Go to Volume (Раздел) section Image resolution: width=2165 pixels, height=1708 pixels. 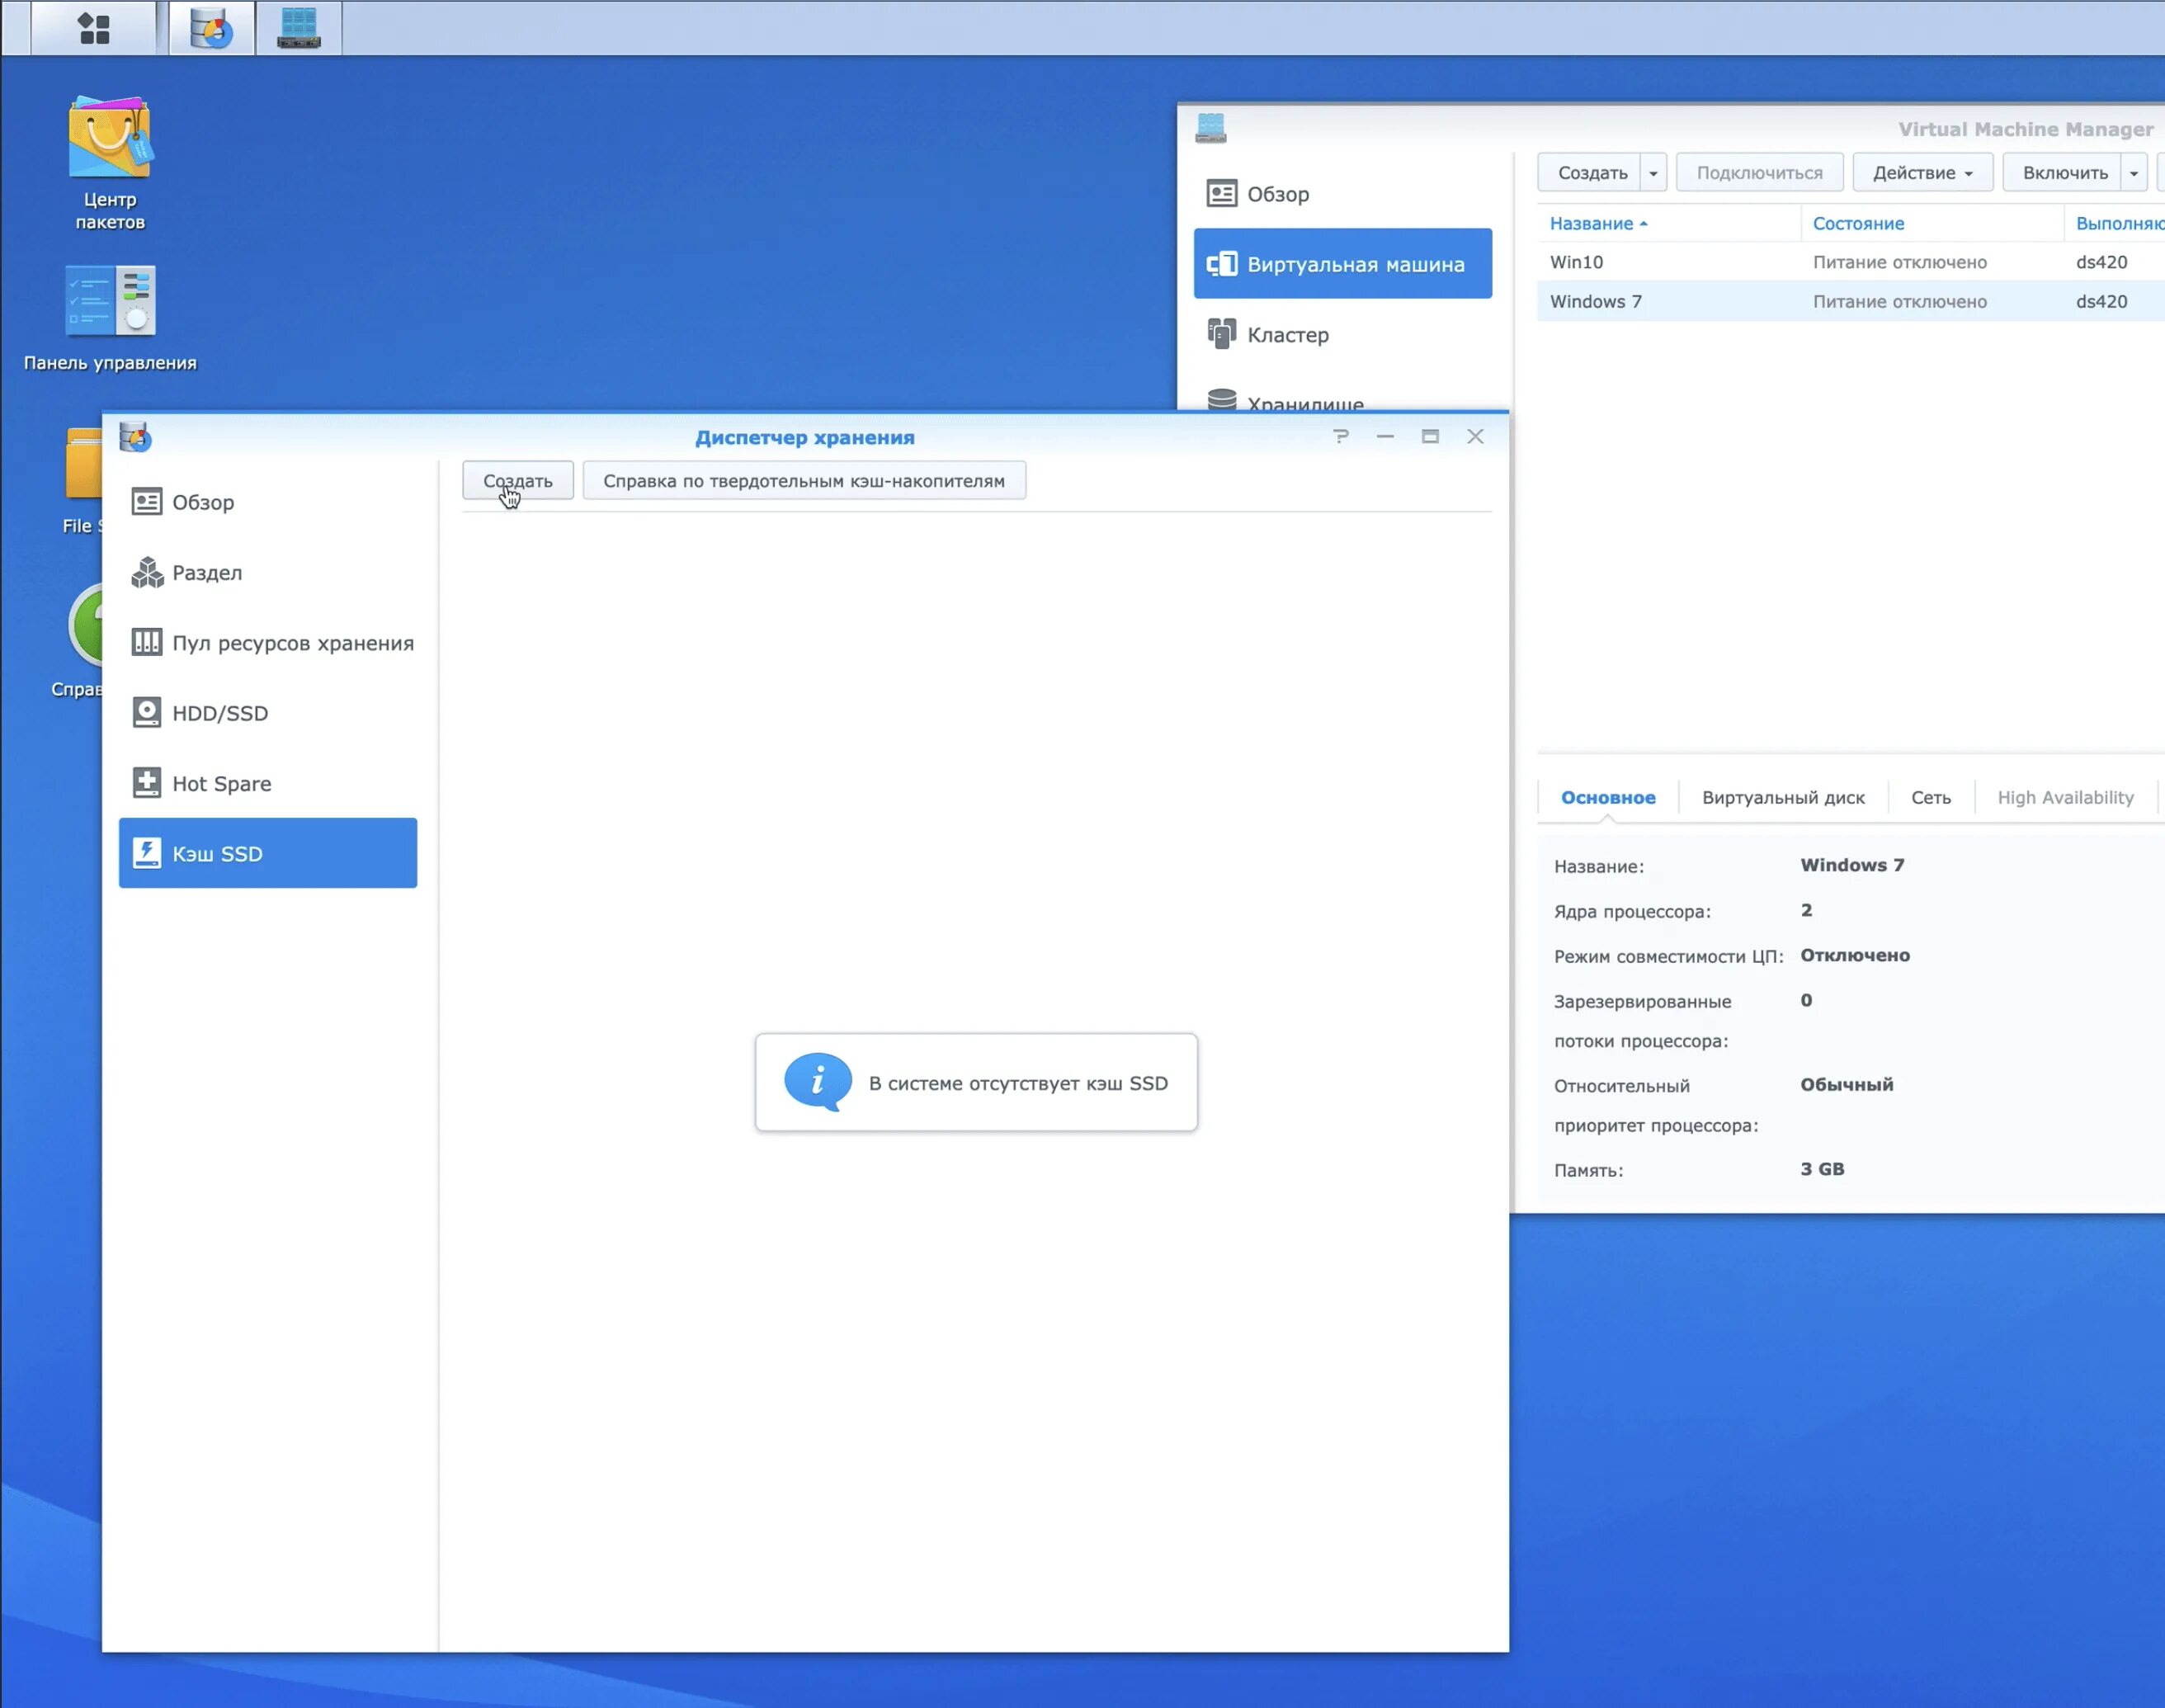[x=207, y=573]
